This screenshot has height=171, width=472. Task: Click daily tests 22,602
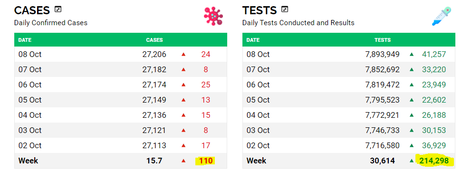pos(434,100)
